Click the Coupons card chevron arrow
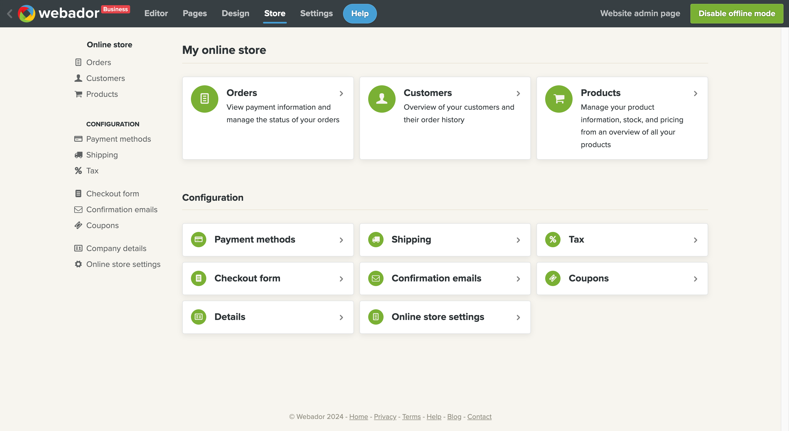789x431 pixels. point(695,279)
